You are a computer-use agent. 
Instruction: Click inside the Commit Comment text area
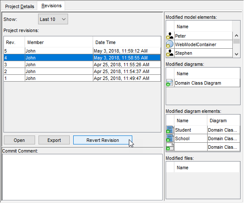click(82, 177)
